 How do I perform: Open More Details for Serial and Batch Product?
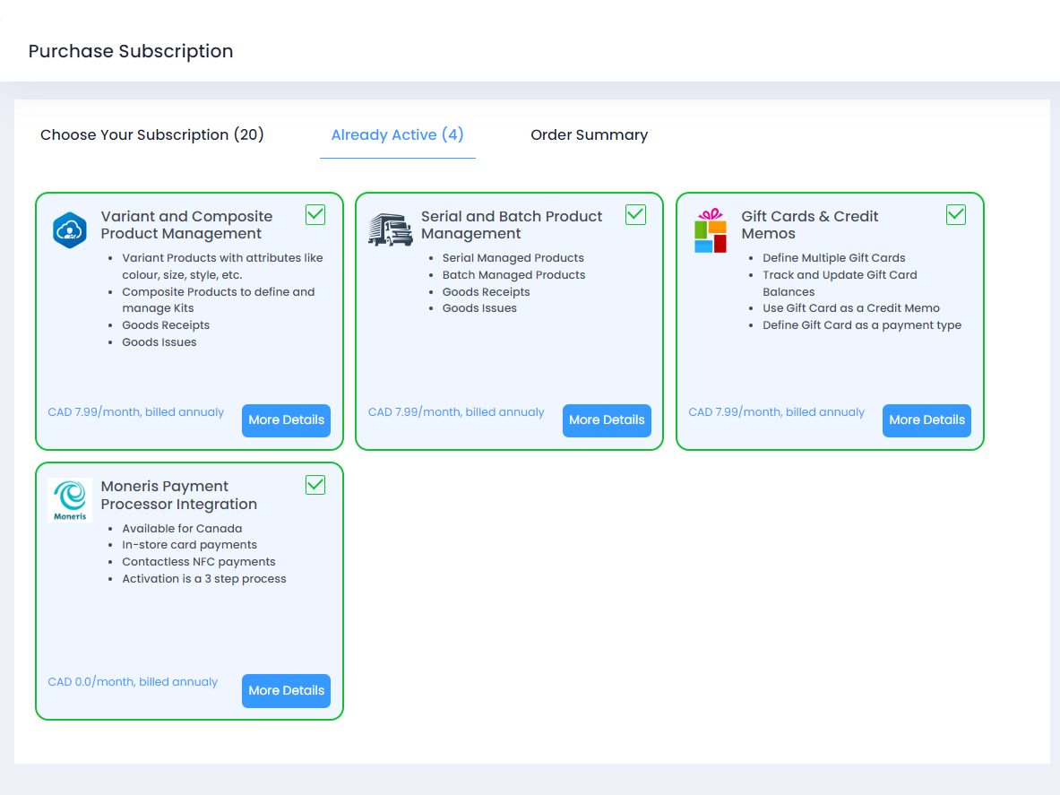[607, 420]
